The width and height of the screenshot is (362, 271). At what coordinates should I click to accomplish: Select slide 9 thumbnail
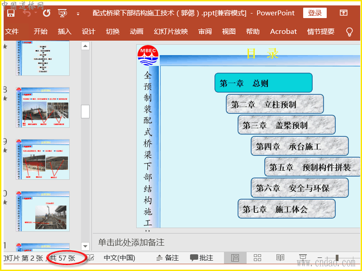pos(43,159)
